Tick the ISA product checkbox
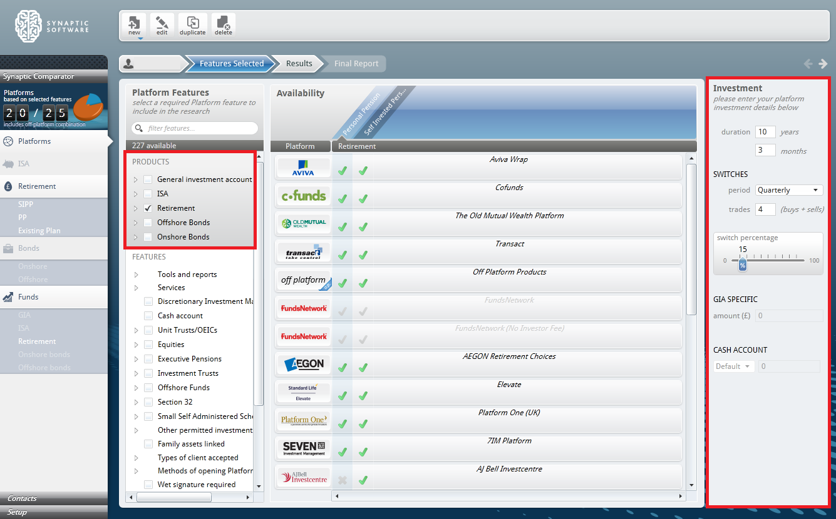The width and height of the screenshot is (836, 519). point(148,194)
